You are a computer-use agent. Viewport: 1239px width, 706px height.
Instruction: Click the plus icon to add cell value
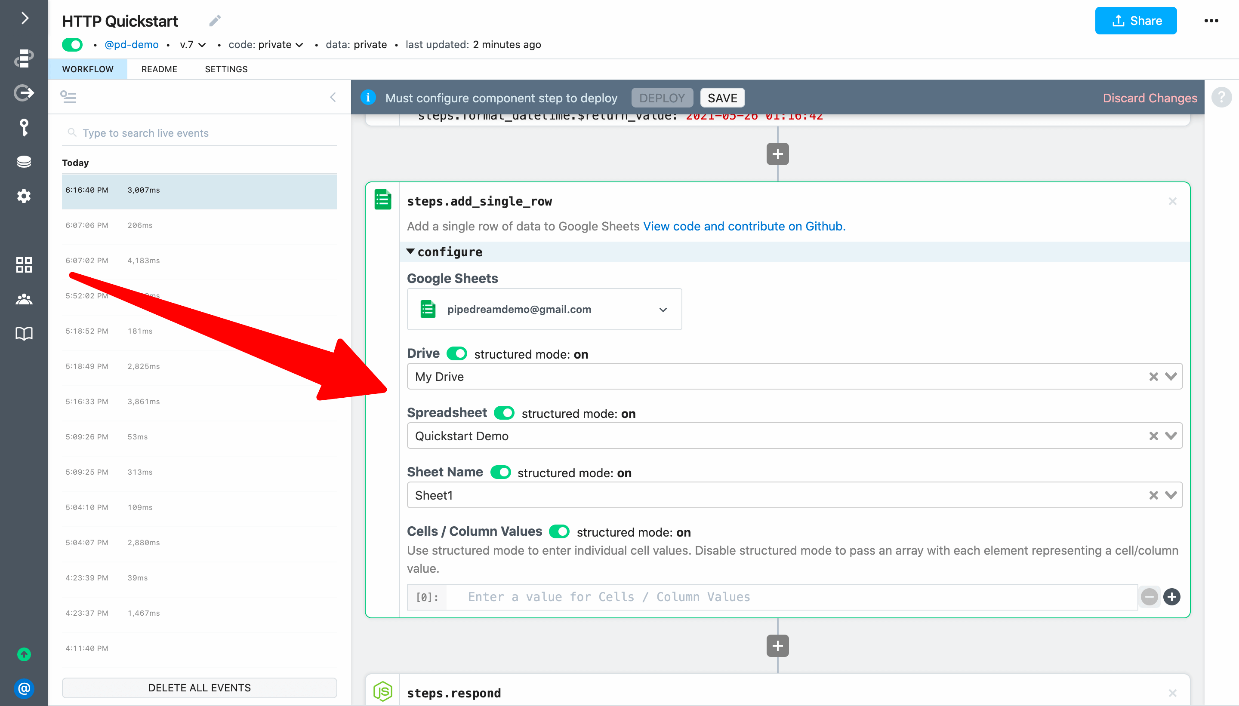[1171, 597]
